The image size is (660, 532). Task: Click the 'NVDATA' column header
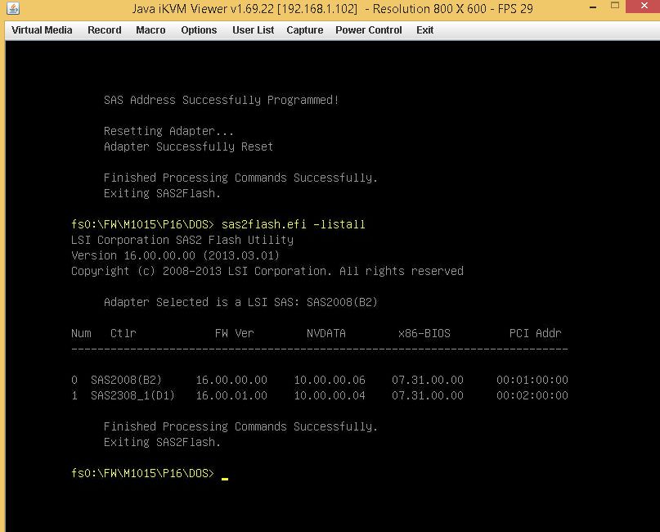coord(326,333)
